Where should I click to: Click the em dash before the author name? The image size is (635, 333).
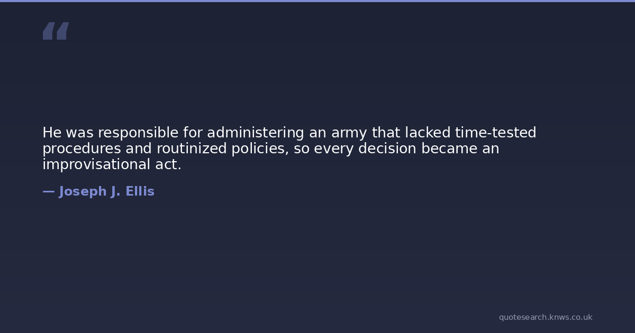point(48,192)
